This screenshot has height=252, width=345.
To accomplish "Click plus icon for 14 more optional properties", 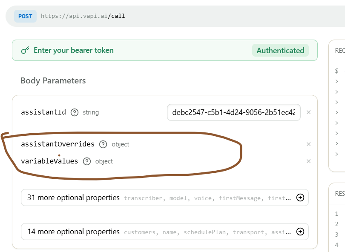I will tap(300, 232).
